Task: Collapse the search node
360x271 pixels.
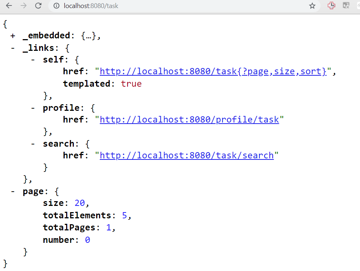Action: [x=33, y=143]
